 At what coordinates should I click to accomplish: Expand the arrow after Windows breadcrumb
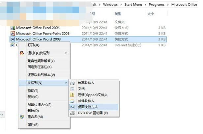[x=121, y=5]
